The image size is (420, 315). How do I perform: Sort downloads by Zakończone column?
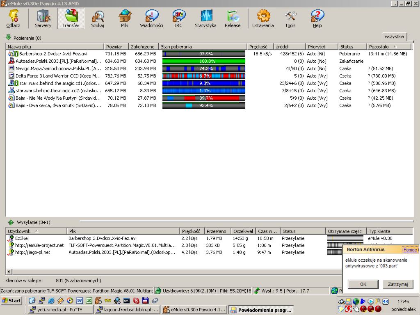pyautogui.click(x=144, y=47)
